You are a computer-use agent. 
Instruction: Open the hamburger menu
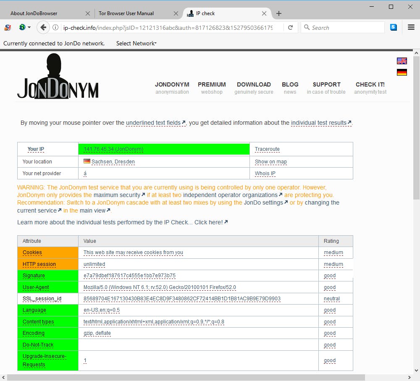tap(411, 27)
